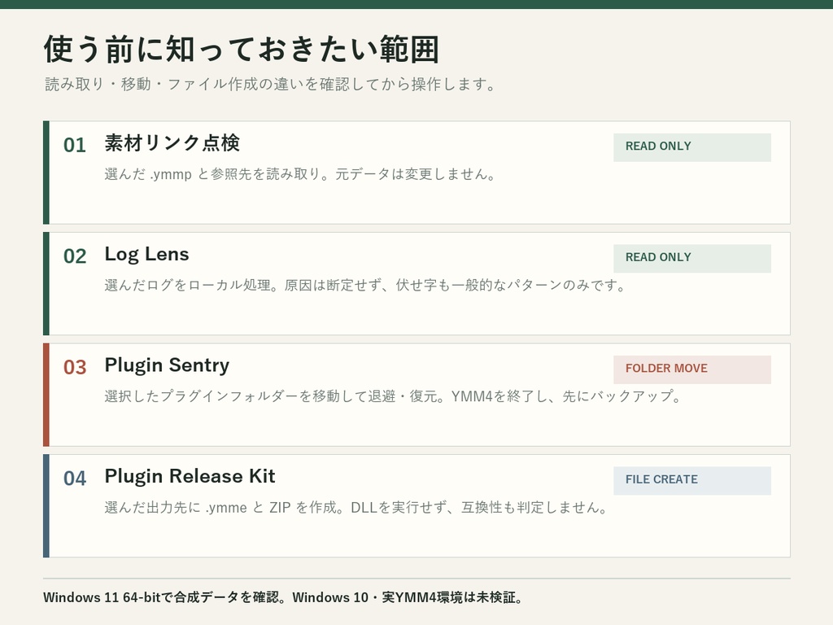Select the number 04 label
Image resolution: width=833 pixels, height=625 pixels.
click(x=75, y=479)
